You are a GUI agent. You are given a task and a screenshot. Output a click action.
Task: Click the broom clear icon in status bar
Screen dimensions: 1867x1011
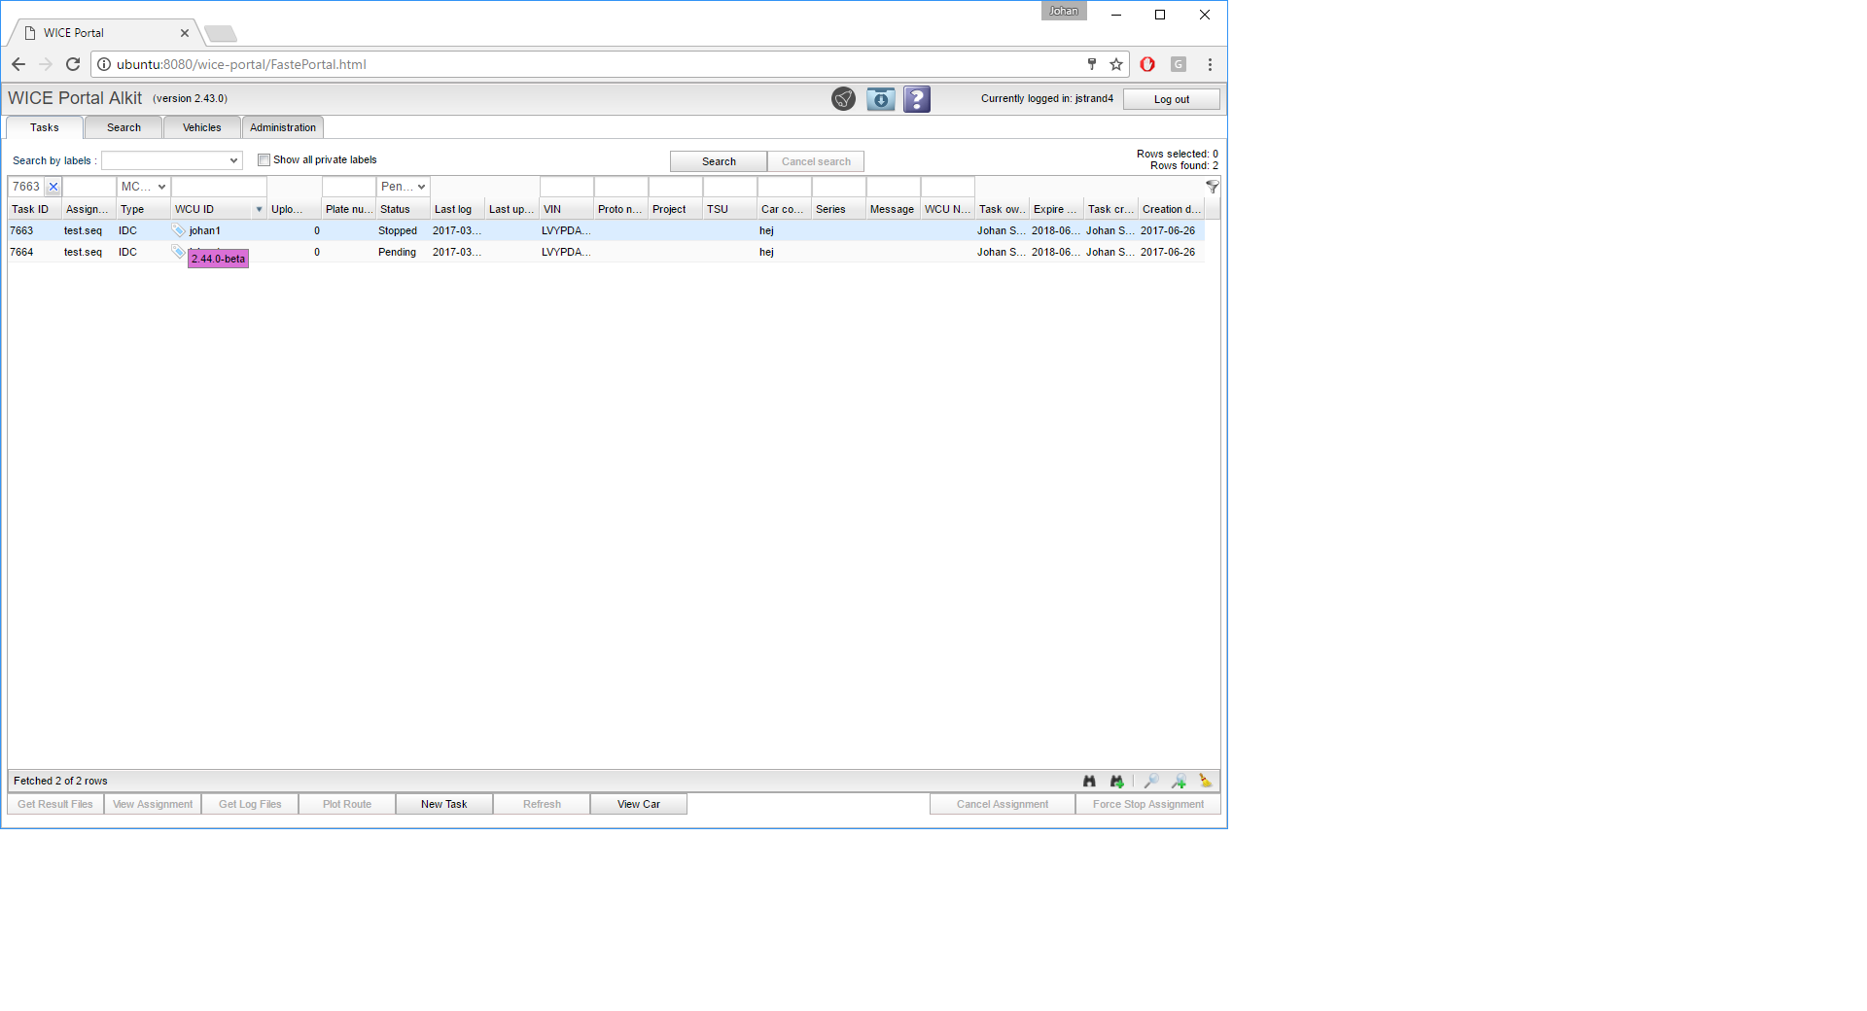[x=1206, y=781]
